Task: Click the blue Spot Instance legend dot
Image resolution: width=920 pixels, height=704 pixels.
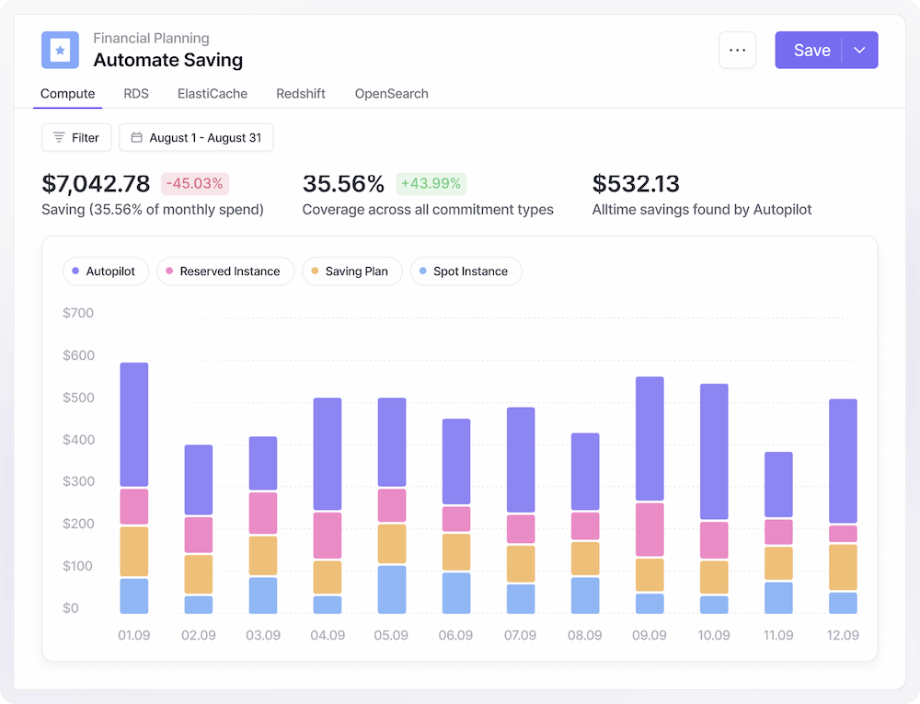Action: (422, 271)
